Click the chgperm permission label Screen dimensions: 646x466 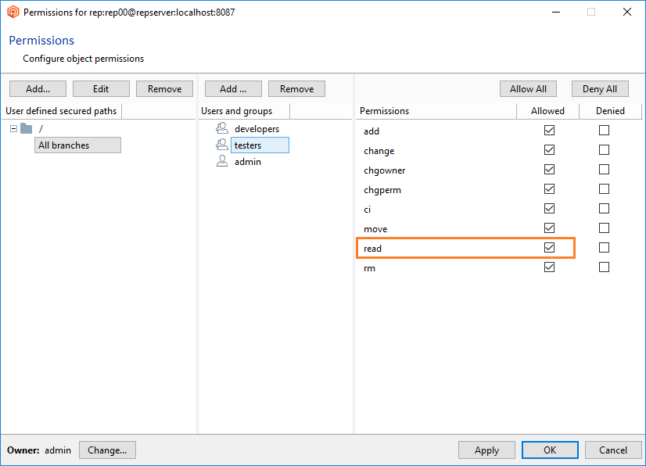[x=382, y=190]
